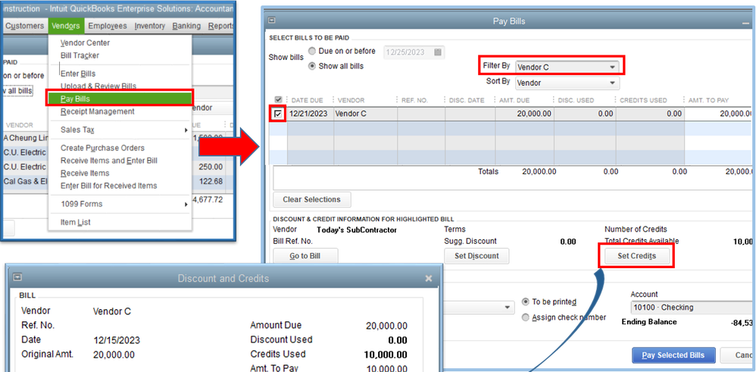Uncheck the Vendor C bill checkbox
The image size is (756, 372).
pyautogui.click(x=280, y=114)
